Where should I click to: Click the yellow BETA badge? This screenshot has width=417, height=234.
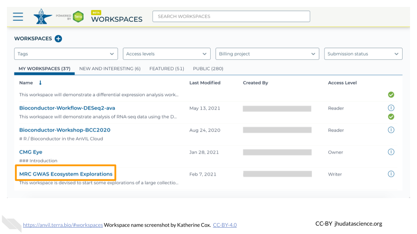[x=96, y=13]
